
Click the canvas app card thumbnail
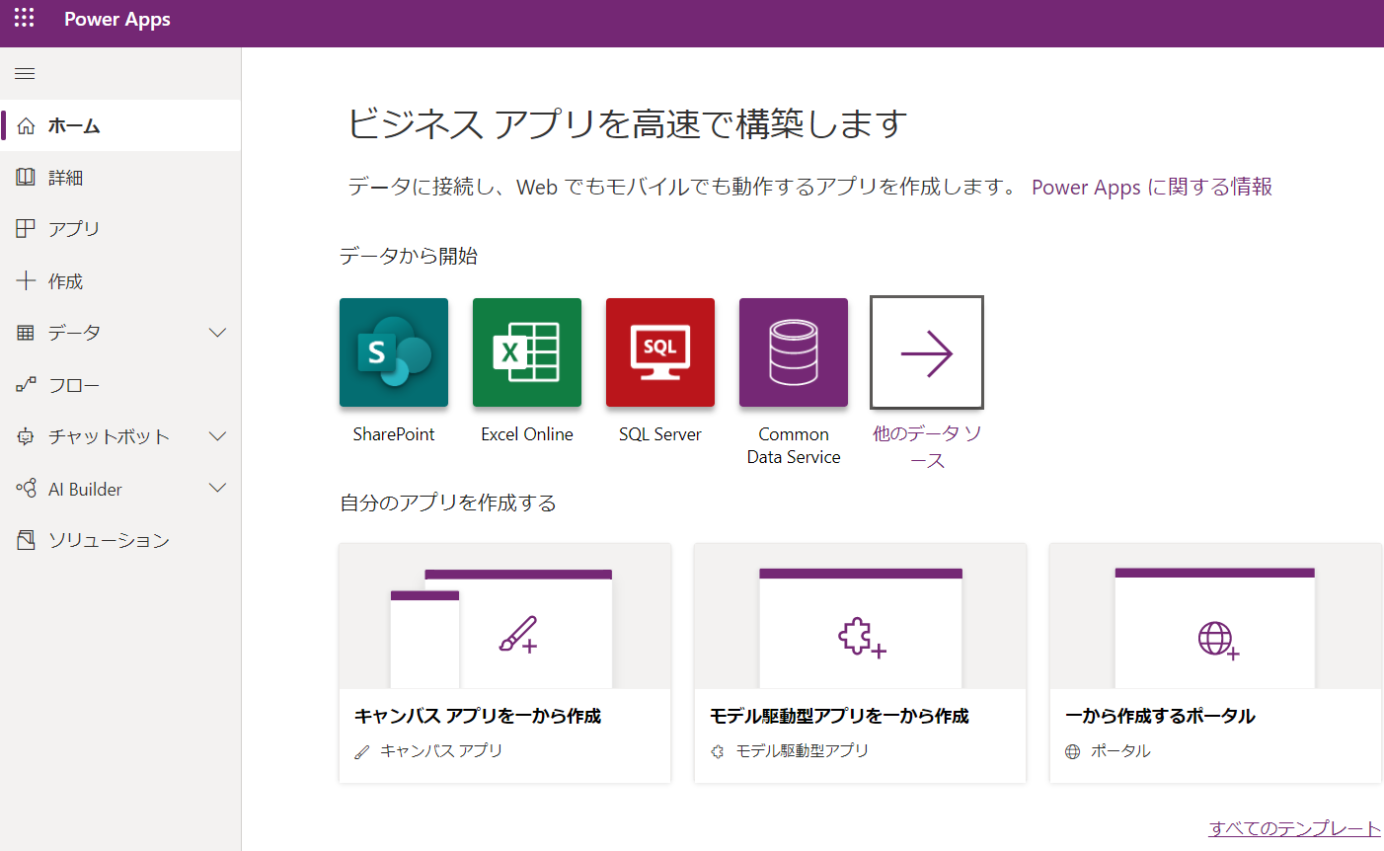(504, 616)
